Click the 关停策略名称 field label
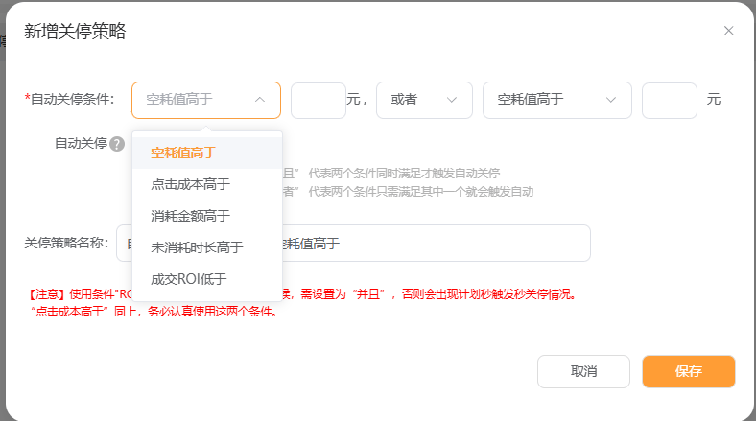Image resolution: width=756 pixels, height=421 pixels. click(66, 244)
